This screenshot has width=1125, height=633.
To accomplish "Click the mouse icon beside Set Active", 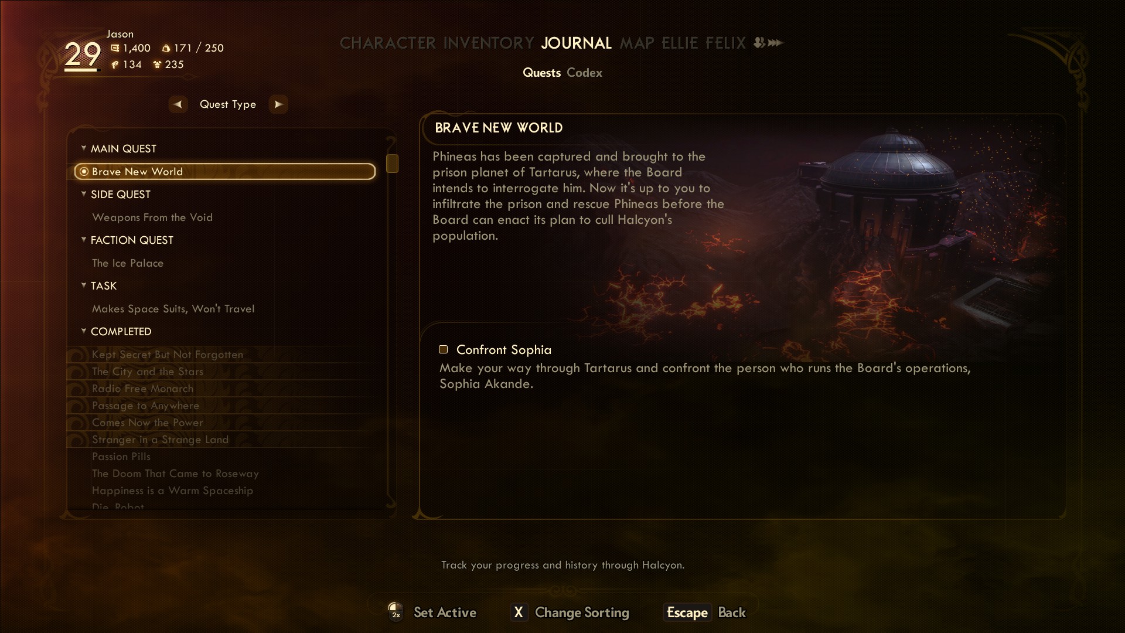I will tap(396, 611).
